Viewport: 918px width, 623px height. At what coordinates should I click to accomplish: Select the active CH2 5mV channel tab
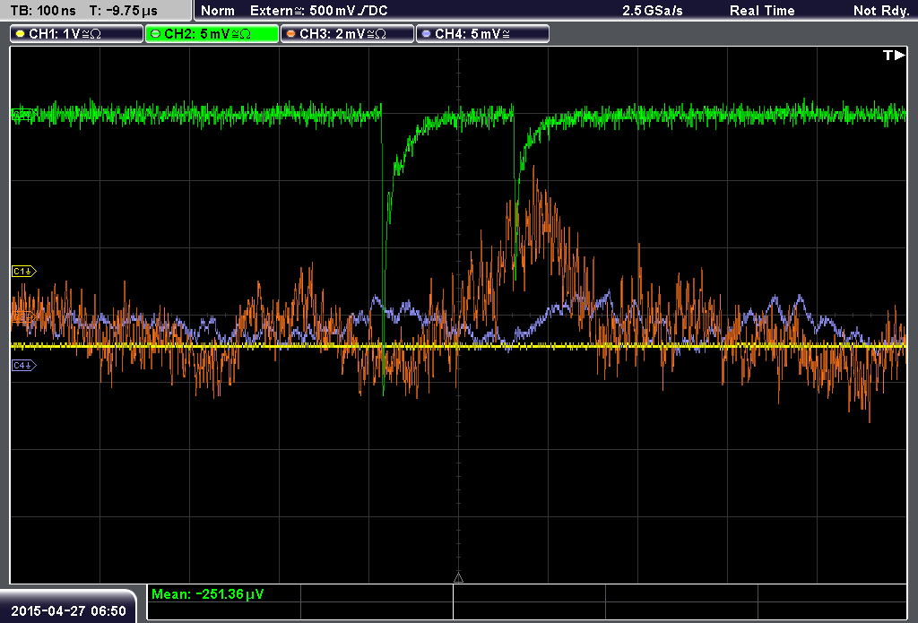[x=212, y=34]
